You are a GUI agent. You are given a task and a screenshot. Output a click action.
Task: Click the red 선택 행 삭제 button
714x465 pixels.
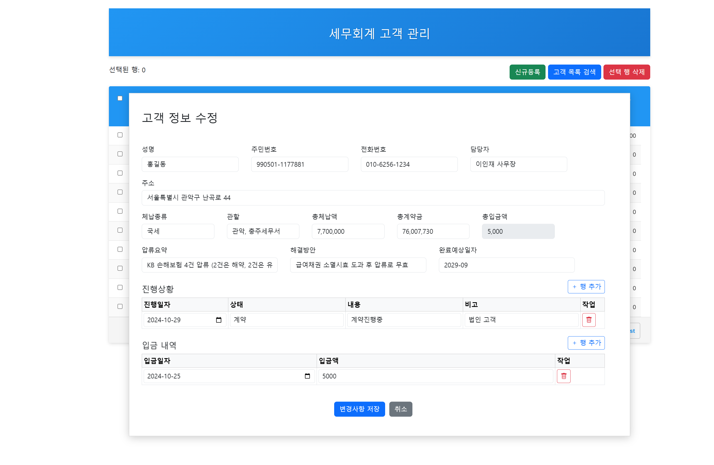626,72
